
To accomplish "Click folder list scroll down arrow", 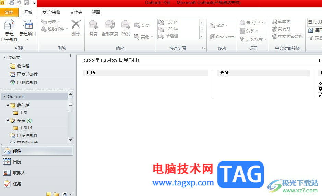I will pos(70,140).
